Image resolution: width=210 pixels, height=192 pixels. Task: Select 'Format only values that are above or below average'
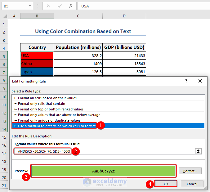[x=108, y=115]
